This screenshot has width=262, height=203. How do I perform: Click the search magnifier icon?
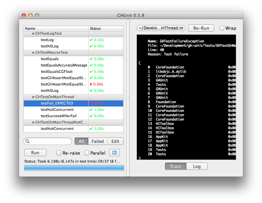pyautogui.click(x=27, y=141)
